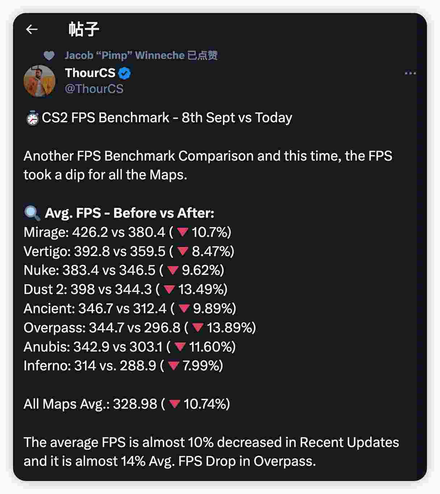Viewport: 440px width, 494px height.
Task: Visit the @ThourCS handle
Action: (x=94, y=89)
